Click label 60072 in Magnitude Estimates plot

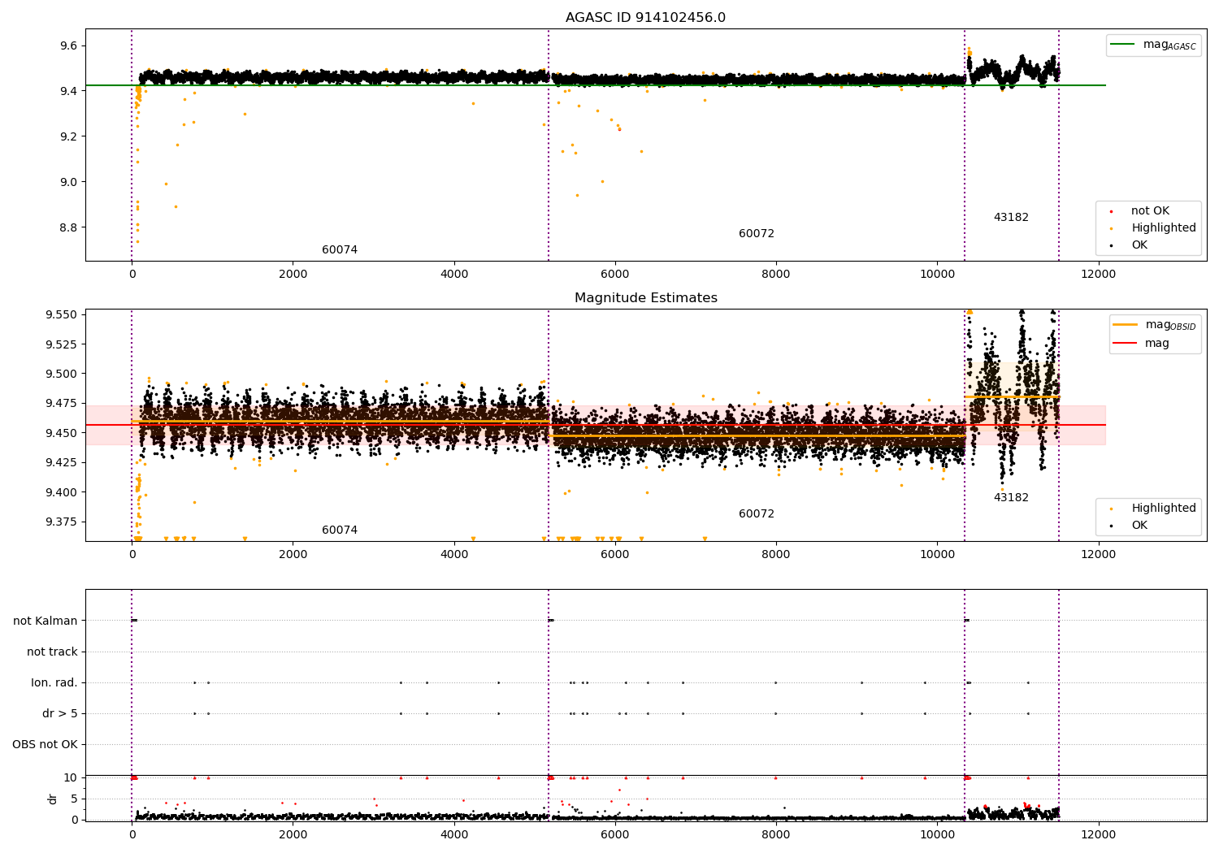click(757, 514)
